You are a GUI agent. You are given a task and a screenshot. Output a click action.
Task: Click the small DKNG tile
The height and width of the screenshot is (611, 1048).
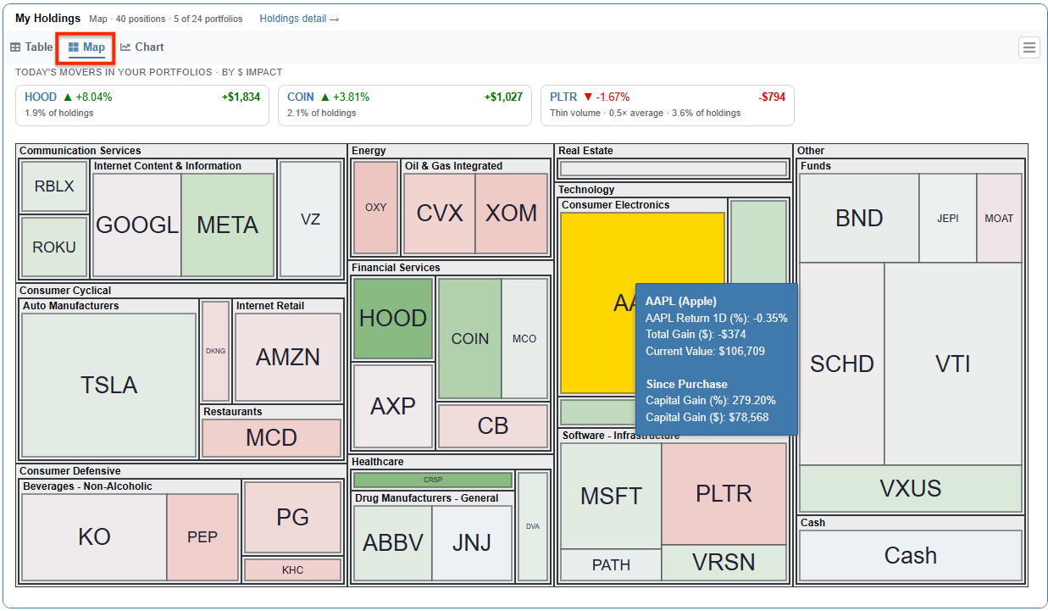coord(216,351)
